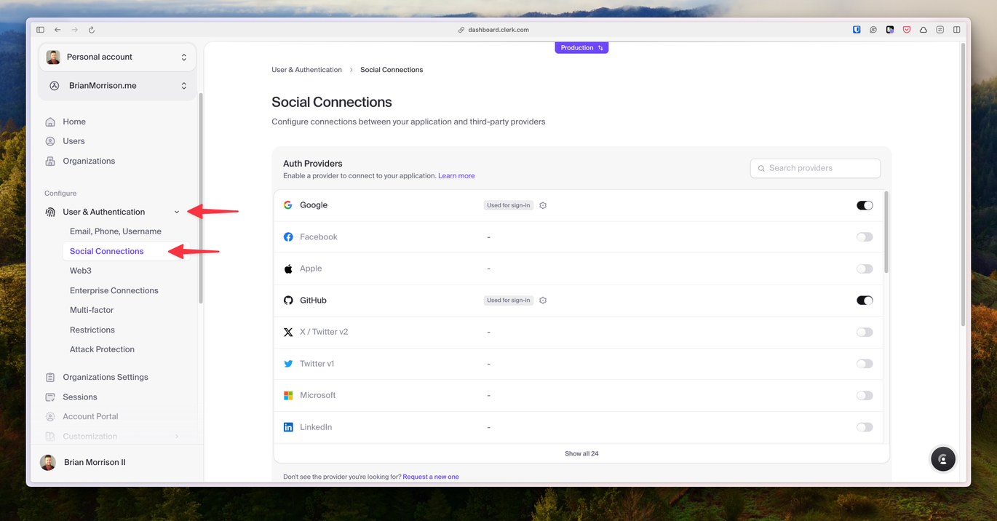Open the help chat bubble icon
Image resolution: width=997 pixels, height=521 pixels.
[x=943, y=459]
